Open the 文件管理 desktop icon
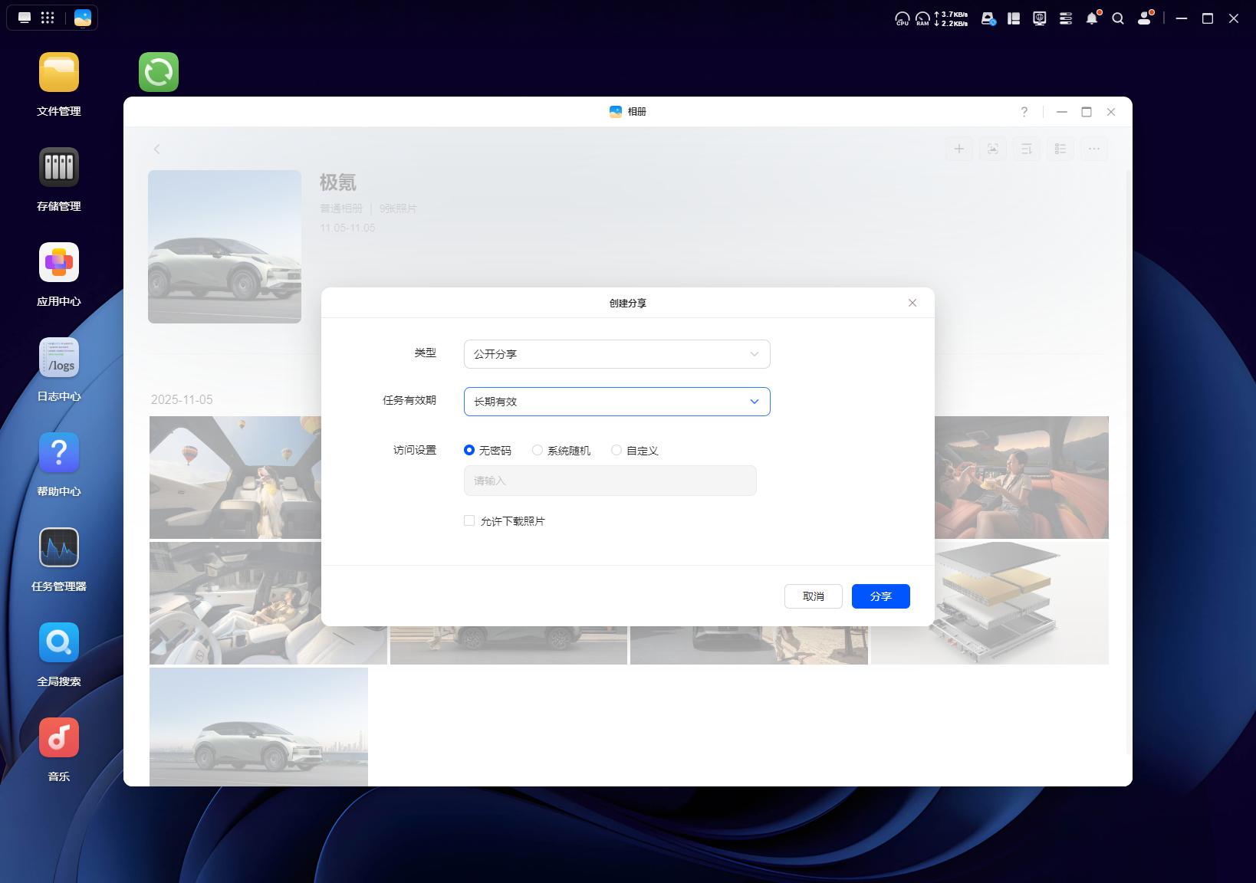The width and height of the screenshot is (1256, 883). click(59, 72)
